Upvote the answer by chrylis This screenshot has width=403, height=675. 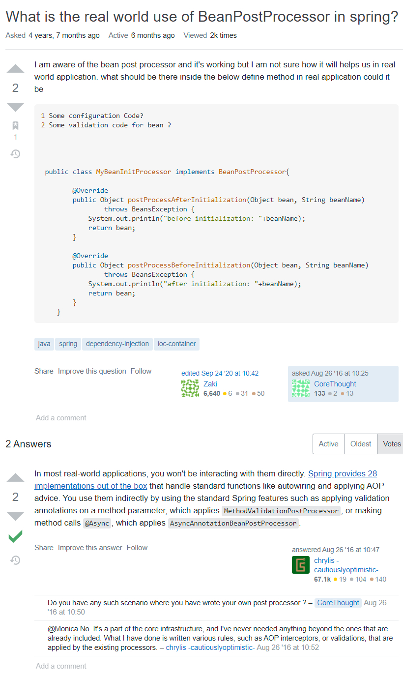pos(15,478)
